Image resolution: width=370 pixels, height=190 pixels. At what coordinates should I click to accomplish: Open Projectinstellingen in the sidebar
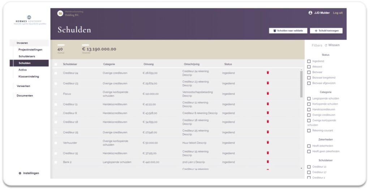(30, 50)
